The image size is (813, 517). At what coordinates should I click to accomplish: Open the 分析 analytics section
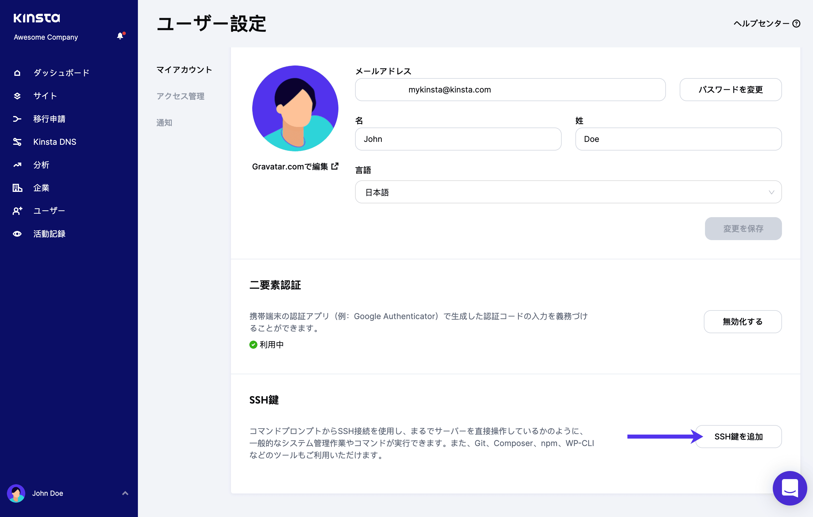point(17,165)
